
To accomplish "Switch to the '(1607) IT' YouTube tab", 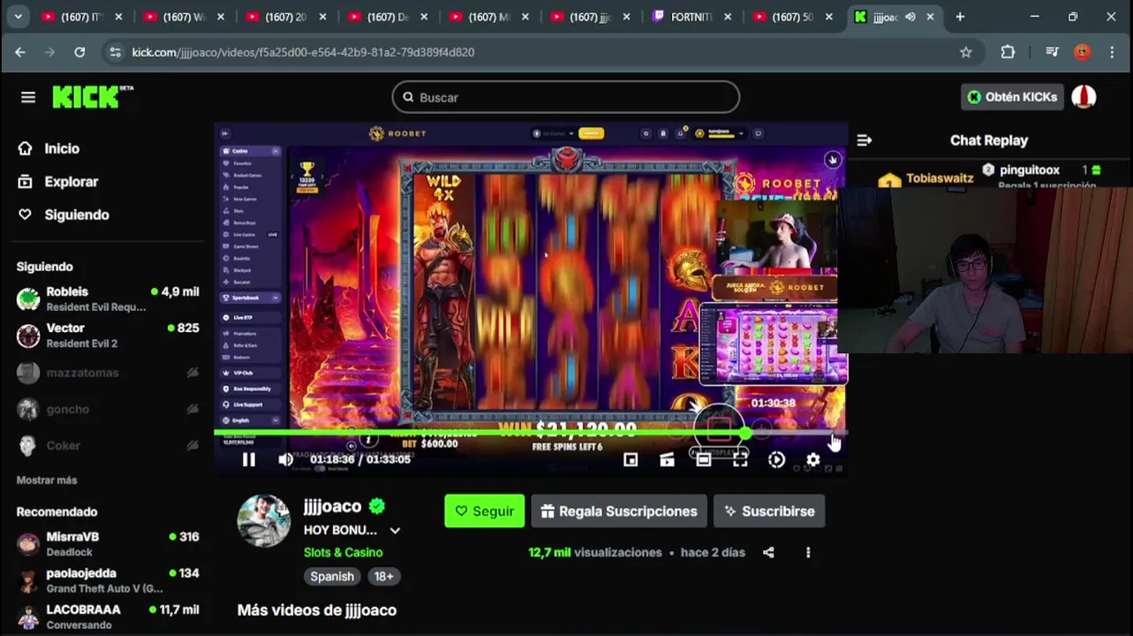I will [82, 17].
